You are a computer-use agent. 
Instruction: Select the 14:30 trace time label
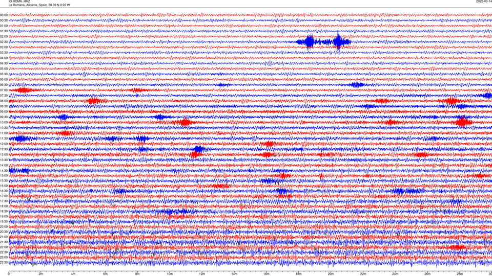tap(4, 171)
